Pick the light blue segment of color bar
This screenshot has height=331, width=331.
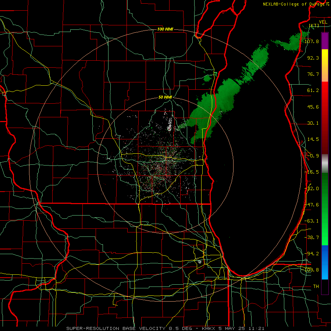tap(325, 273)
